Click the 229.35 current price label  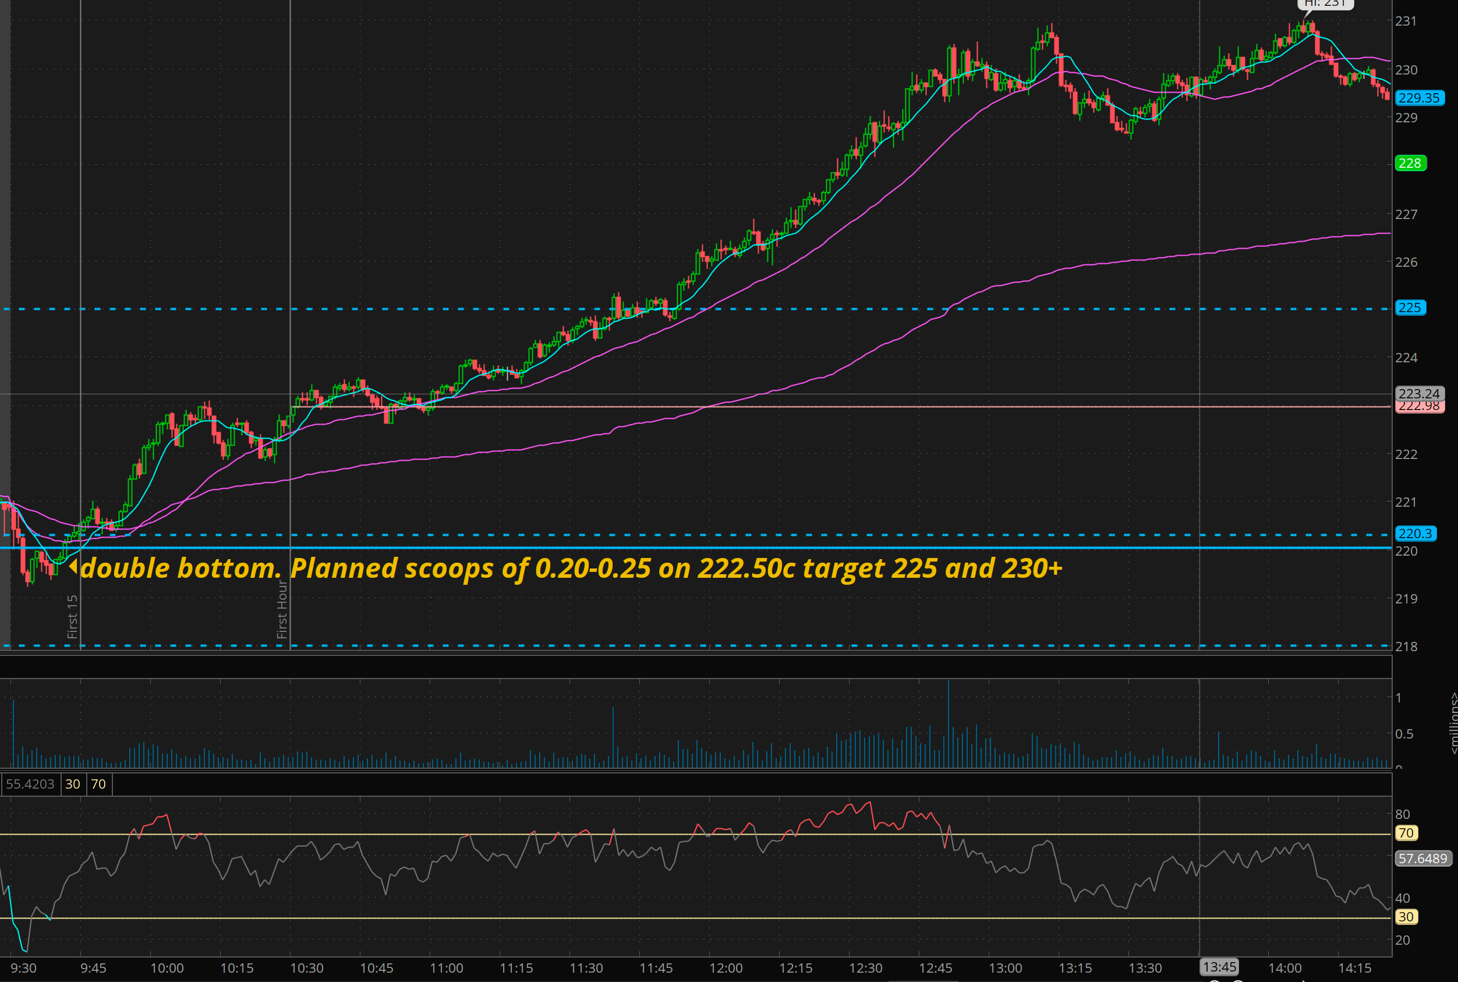tap(1418, 98)
